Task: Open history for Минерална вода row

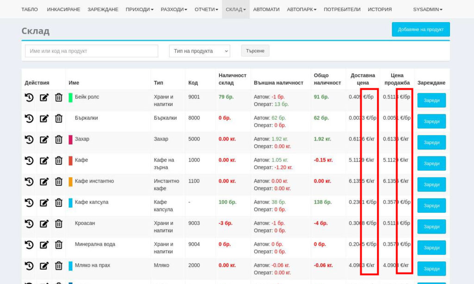Action: pos(29,245)
